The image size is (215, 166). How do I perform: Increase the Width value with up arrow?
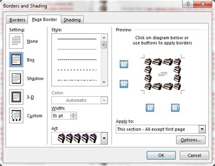click(73, 114)
